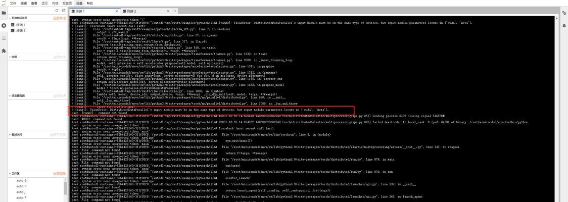Open the 运行 menu
568x202 pixels.
pyautogui.click(x=44, y=3)
